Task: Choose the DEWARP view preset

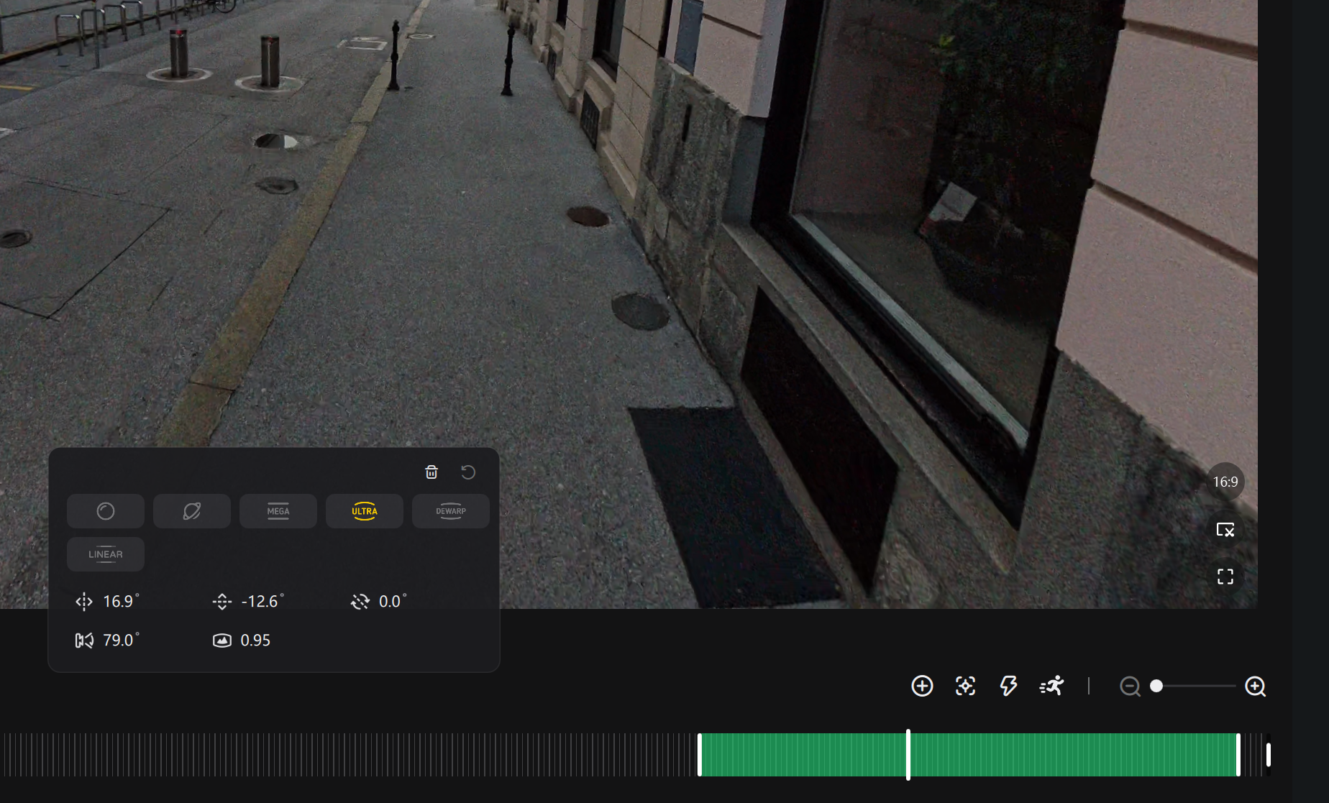Action: 451,511
